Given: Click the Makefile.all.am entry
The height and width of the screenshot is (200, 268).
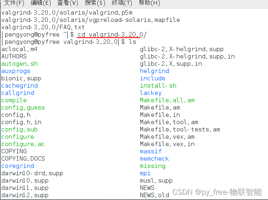Looking at the screenshot, I should pos(167,100).
